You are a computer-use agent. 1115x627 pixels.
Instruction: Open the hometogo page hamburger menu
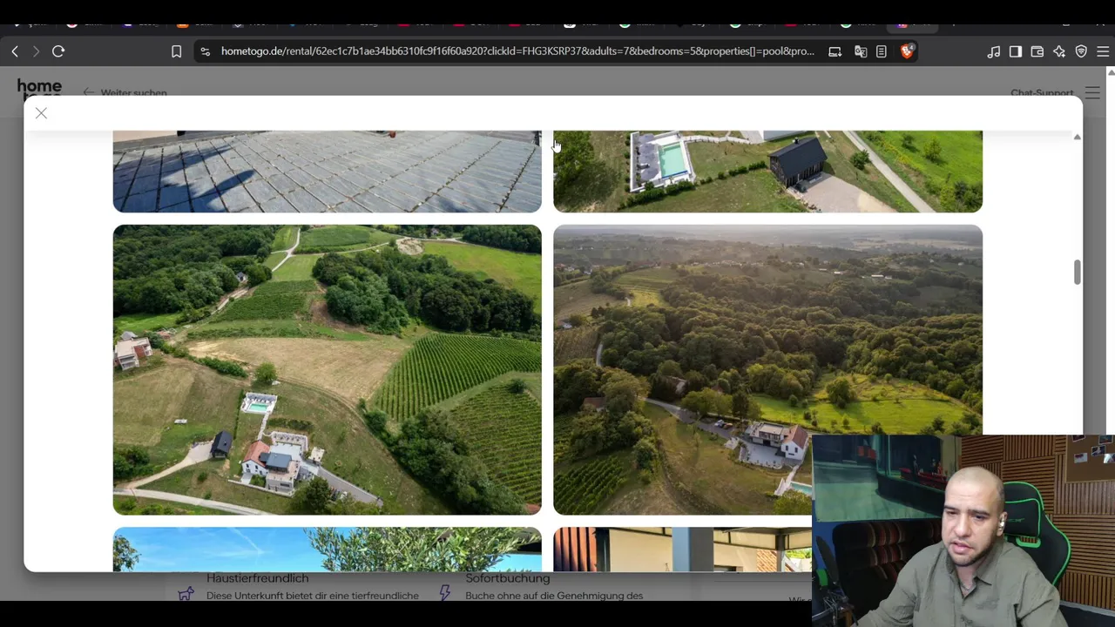click(x=1092, y=92)
